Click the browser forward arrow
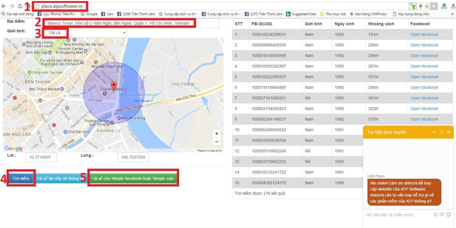This screenshot has width=456, height=228. coord(12,6)
